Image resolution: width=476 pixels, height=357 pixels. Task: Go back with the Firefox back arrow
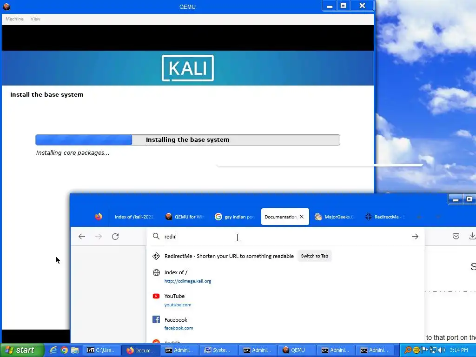tap(82, 237)
